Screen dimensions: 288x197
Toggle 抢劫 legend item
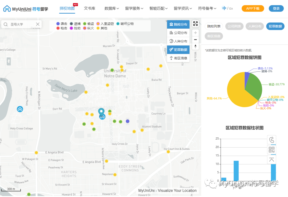[75, 28]
